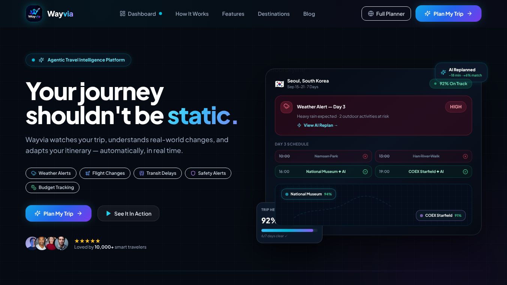
Task: Click the "AI Replanned" badge title
Action: point(462,70)
